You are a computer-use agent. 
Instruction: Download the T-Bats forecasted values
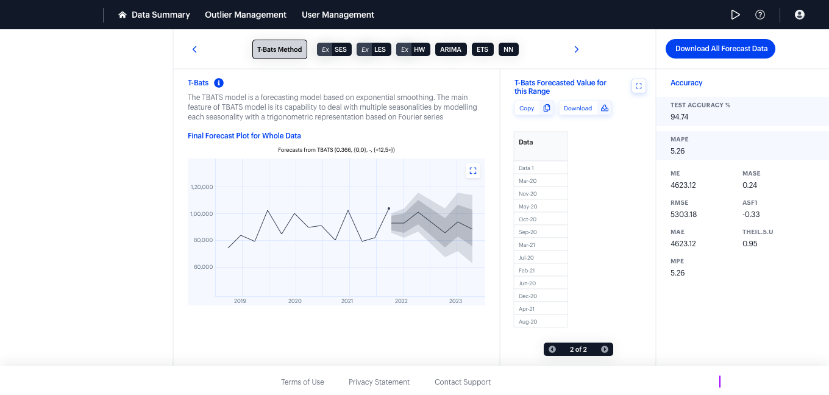[x=586, y=108]
